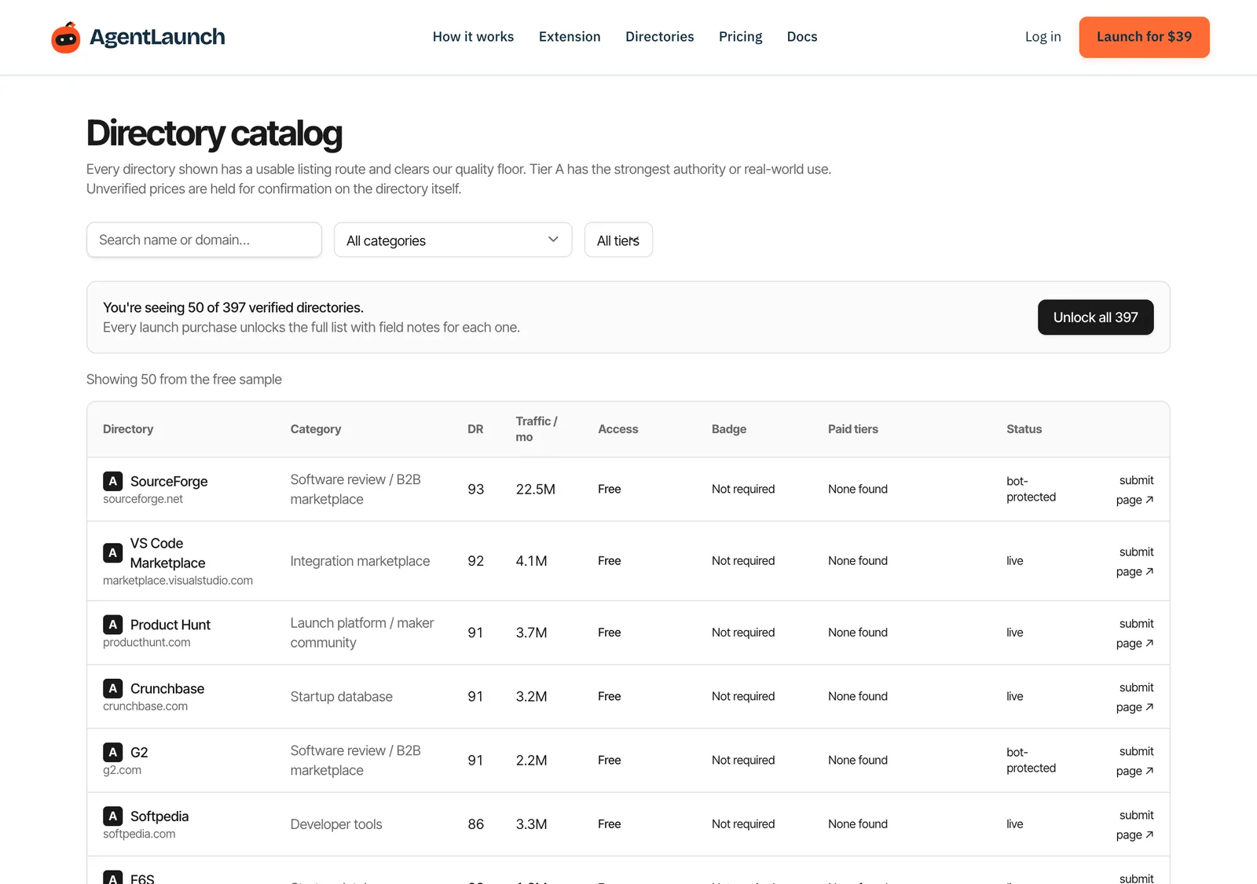Open Crunchbase submit page link
Image resolution: width=1257 pixels, height=884 pixels.
point(1135,697)
